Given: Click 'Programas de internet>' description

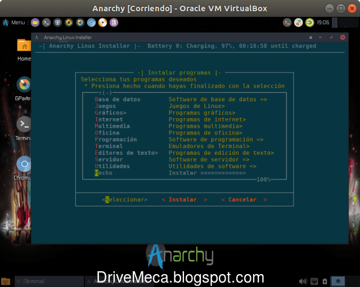Looking at the screenshot, I should (208, 119).
